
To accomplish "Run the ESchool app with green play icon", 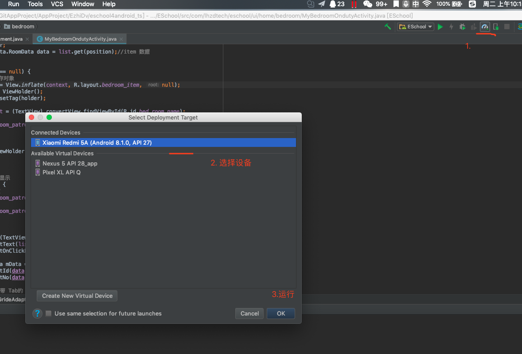I will pos(440,27).
